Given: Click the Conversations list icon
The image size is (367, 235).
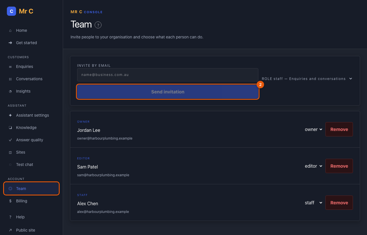Looking at the screenshot, I should 10,79.
